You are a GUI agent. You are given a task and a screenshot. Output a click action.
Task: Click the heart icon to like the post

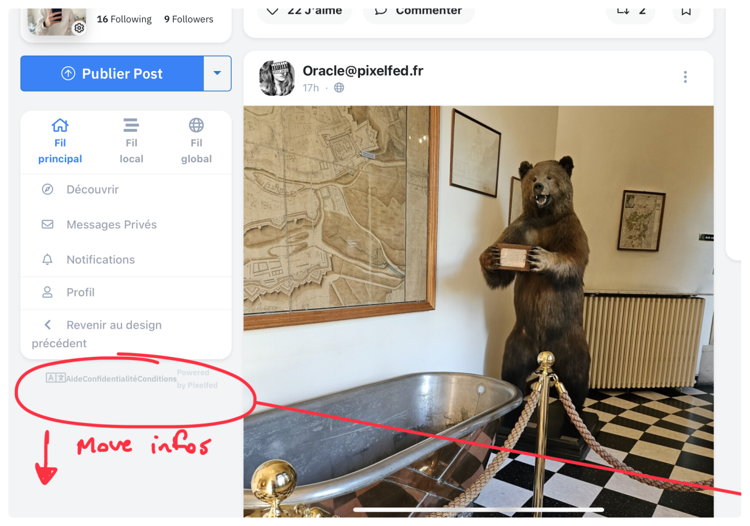pyautogui.click(x=272, y=11)
